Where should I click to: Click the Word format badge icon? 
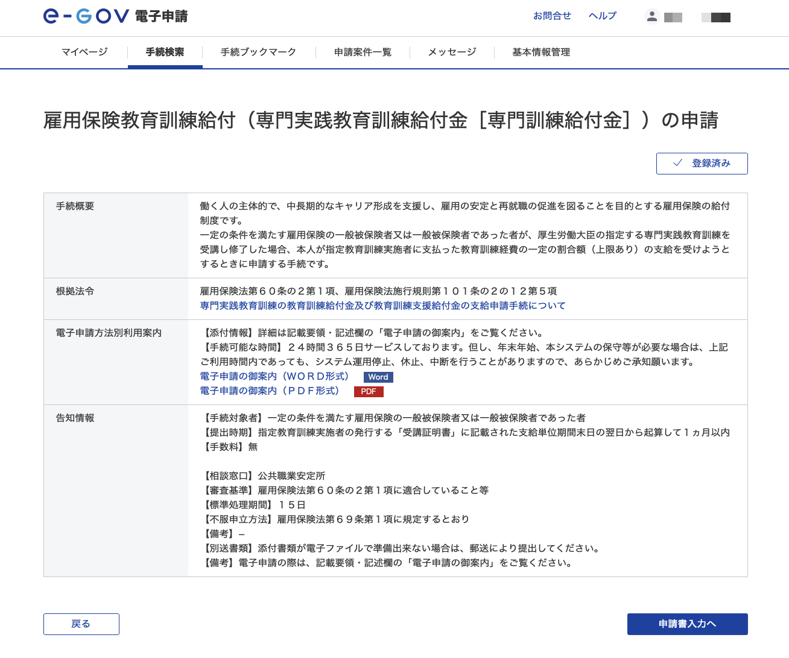tap(378, 377)
